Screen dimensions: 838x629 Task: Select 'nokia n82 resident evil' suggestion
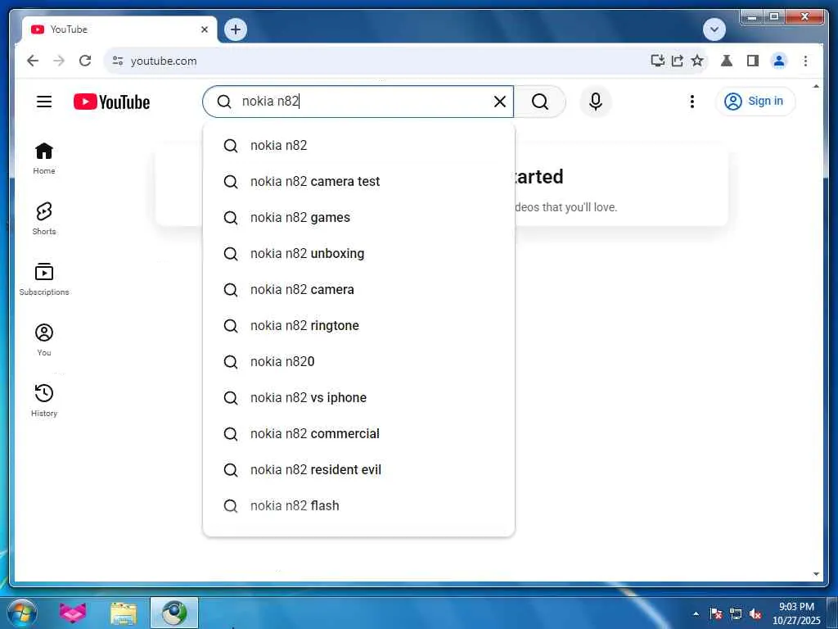point(358,469)
